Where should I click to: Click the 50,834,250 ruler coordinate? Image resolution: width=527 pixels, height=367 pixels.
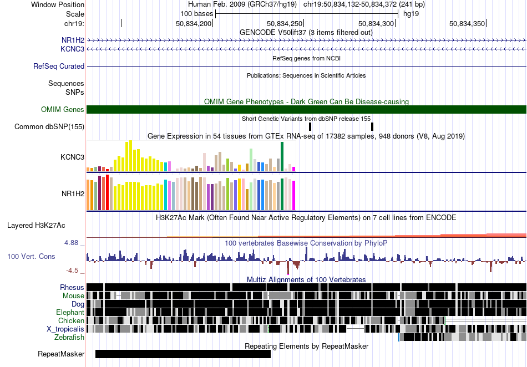pyautogui.click(x=285, y=23)
